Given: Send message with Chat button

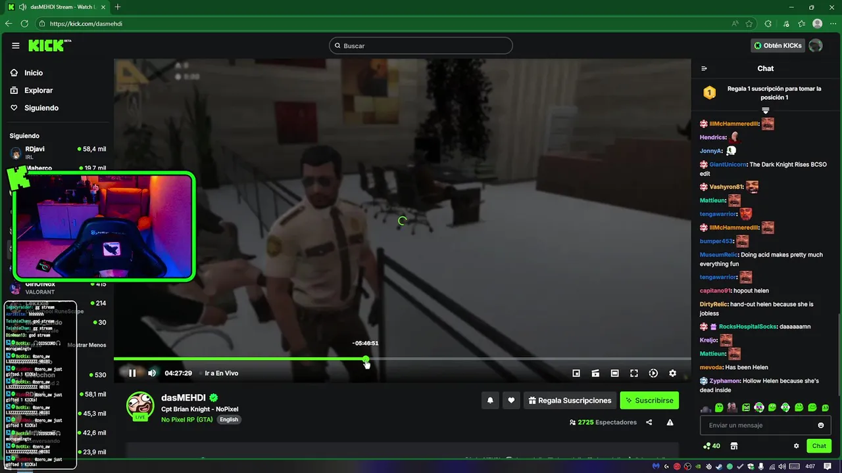Looking at the screenshot, I should pos(819,446).
